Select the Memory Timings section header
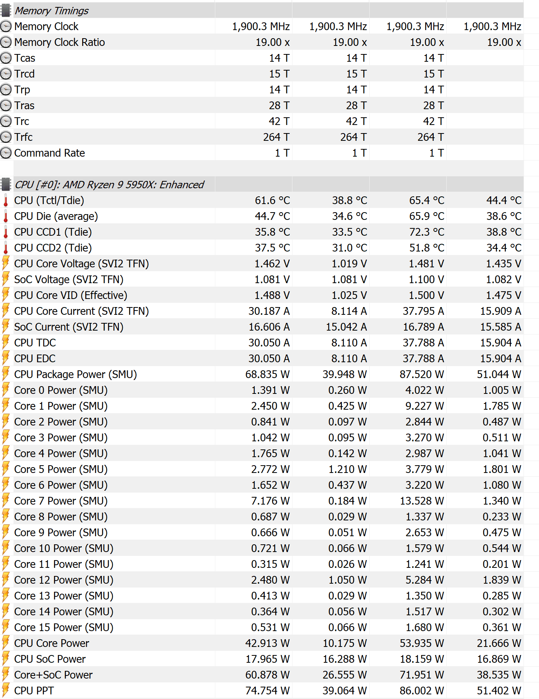This screenshot has height=699, width=539. point(52,11)
